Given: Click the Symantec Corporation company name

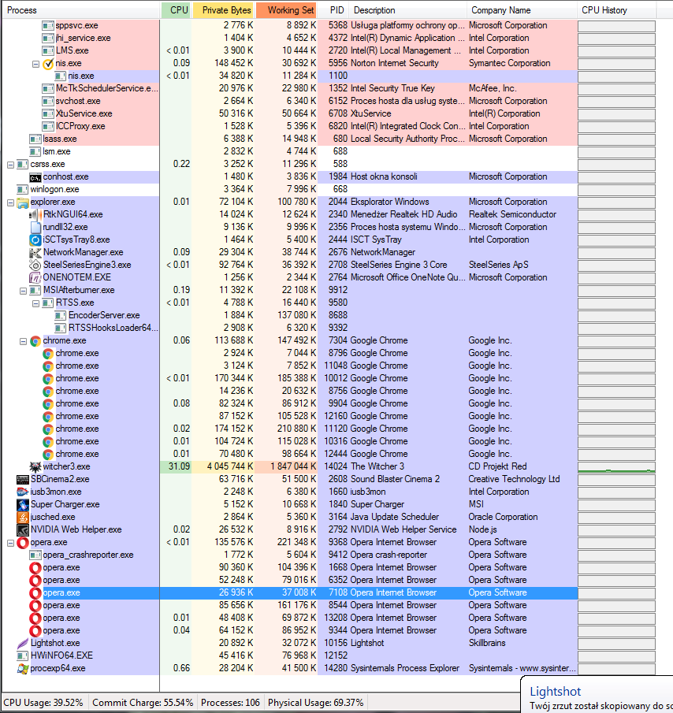Looking at the screenshot, I should 509,63.
